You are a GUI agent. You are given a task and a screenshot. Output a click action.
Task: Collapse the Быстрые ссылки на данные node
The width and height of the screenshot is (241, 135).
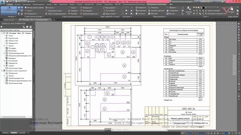click(2, 71)
